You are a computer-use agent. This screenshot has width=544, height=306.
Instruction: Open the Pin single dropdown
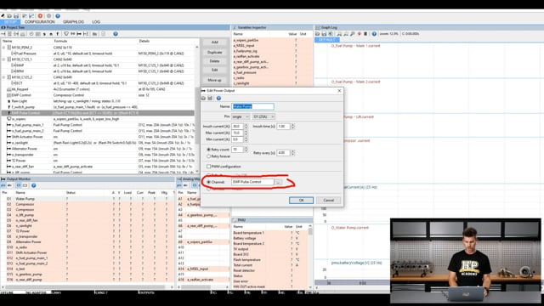click(x=241, y=116)
